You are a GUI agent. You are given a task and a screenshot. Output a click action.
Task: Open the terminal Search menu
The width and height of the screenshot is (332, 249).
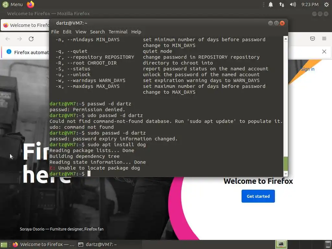point(97,32)
